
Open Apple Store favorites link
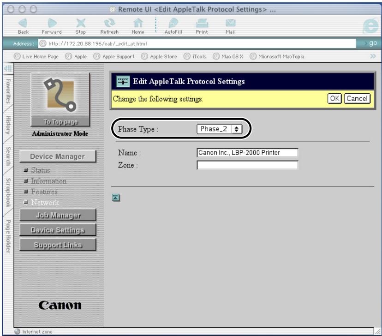click(159, 56)
